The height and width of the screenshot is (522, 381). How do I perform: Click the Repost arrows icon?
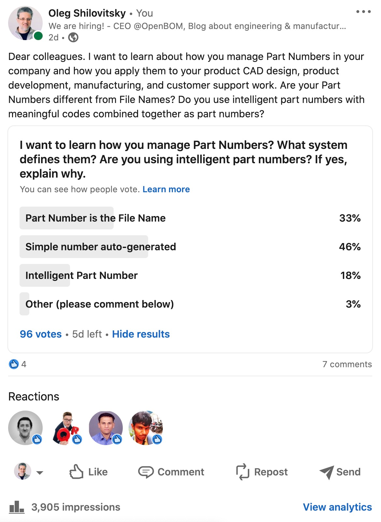[x=243, y=472]
